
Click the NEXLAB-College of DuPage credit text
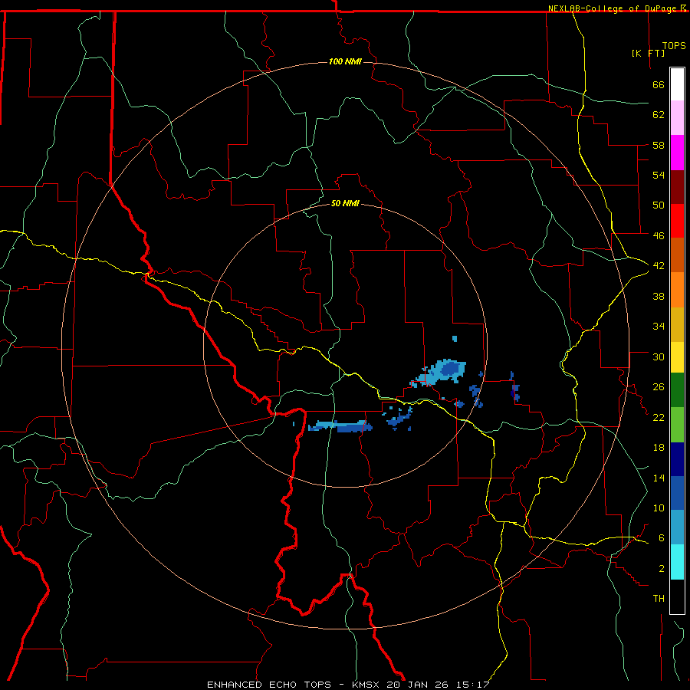point(613,8)
